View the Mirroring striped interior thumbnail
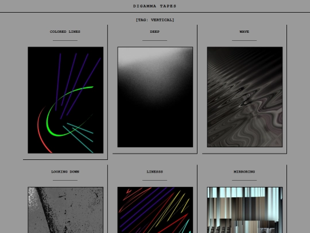The width and height of the screenshot is (310, 233). tap(245, 210)
